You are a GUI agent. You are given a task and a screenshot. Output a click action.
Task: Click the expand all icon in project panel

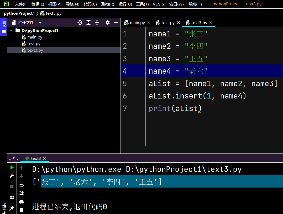88,23
